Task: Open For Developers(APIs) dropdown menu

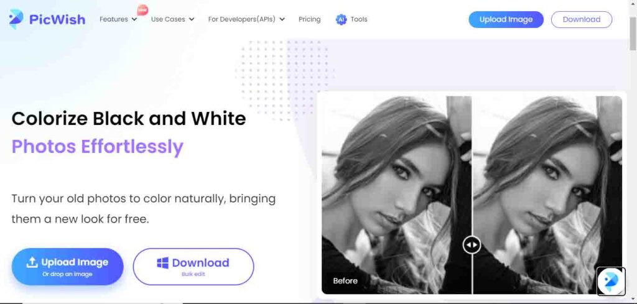Action: (246, 19)
